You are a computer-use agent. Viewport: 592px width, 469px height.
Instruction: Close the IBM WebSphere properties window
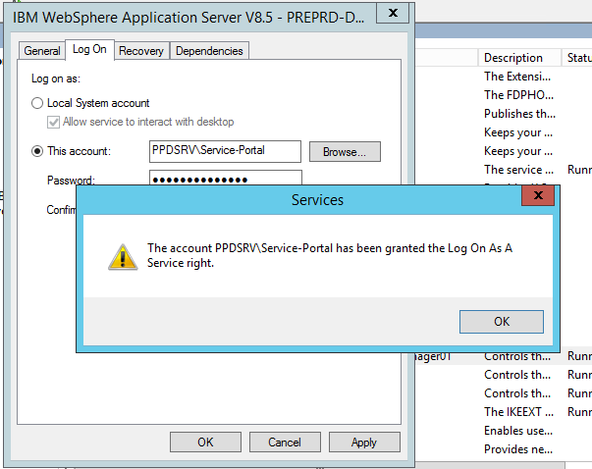(x=393, y=13)
